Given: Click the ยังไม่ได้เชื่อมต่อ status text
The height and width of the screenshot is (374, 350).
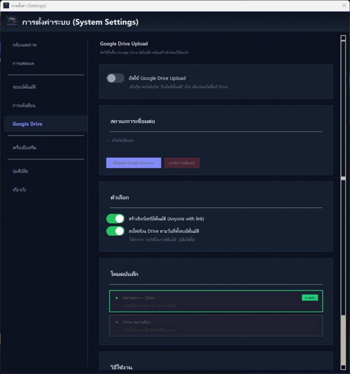Looking at the screenshot, I should pyautogui.click(x=122, y=140).
